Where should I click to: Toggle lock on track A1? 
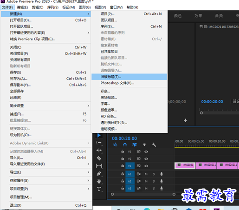123,174
